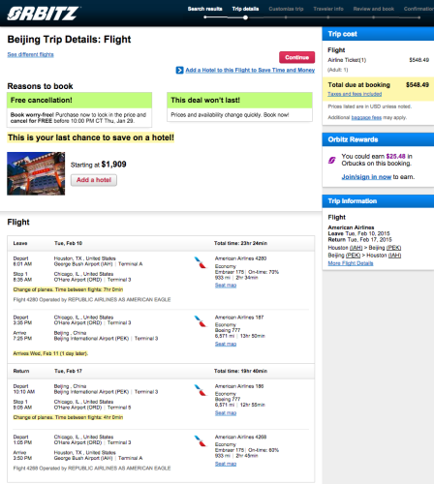Click the Trip cost panel header
434x484 pixels.
tap(378, 34)
